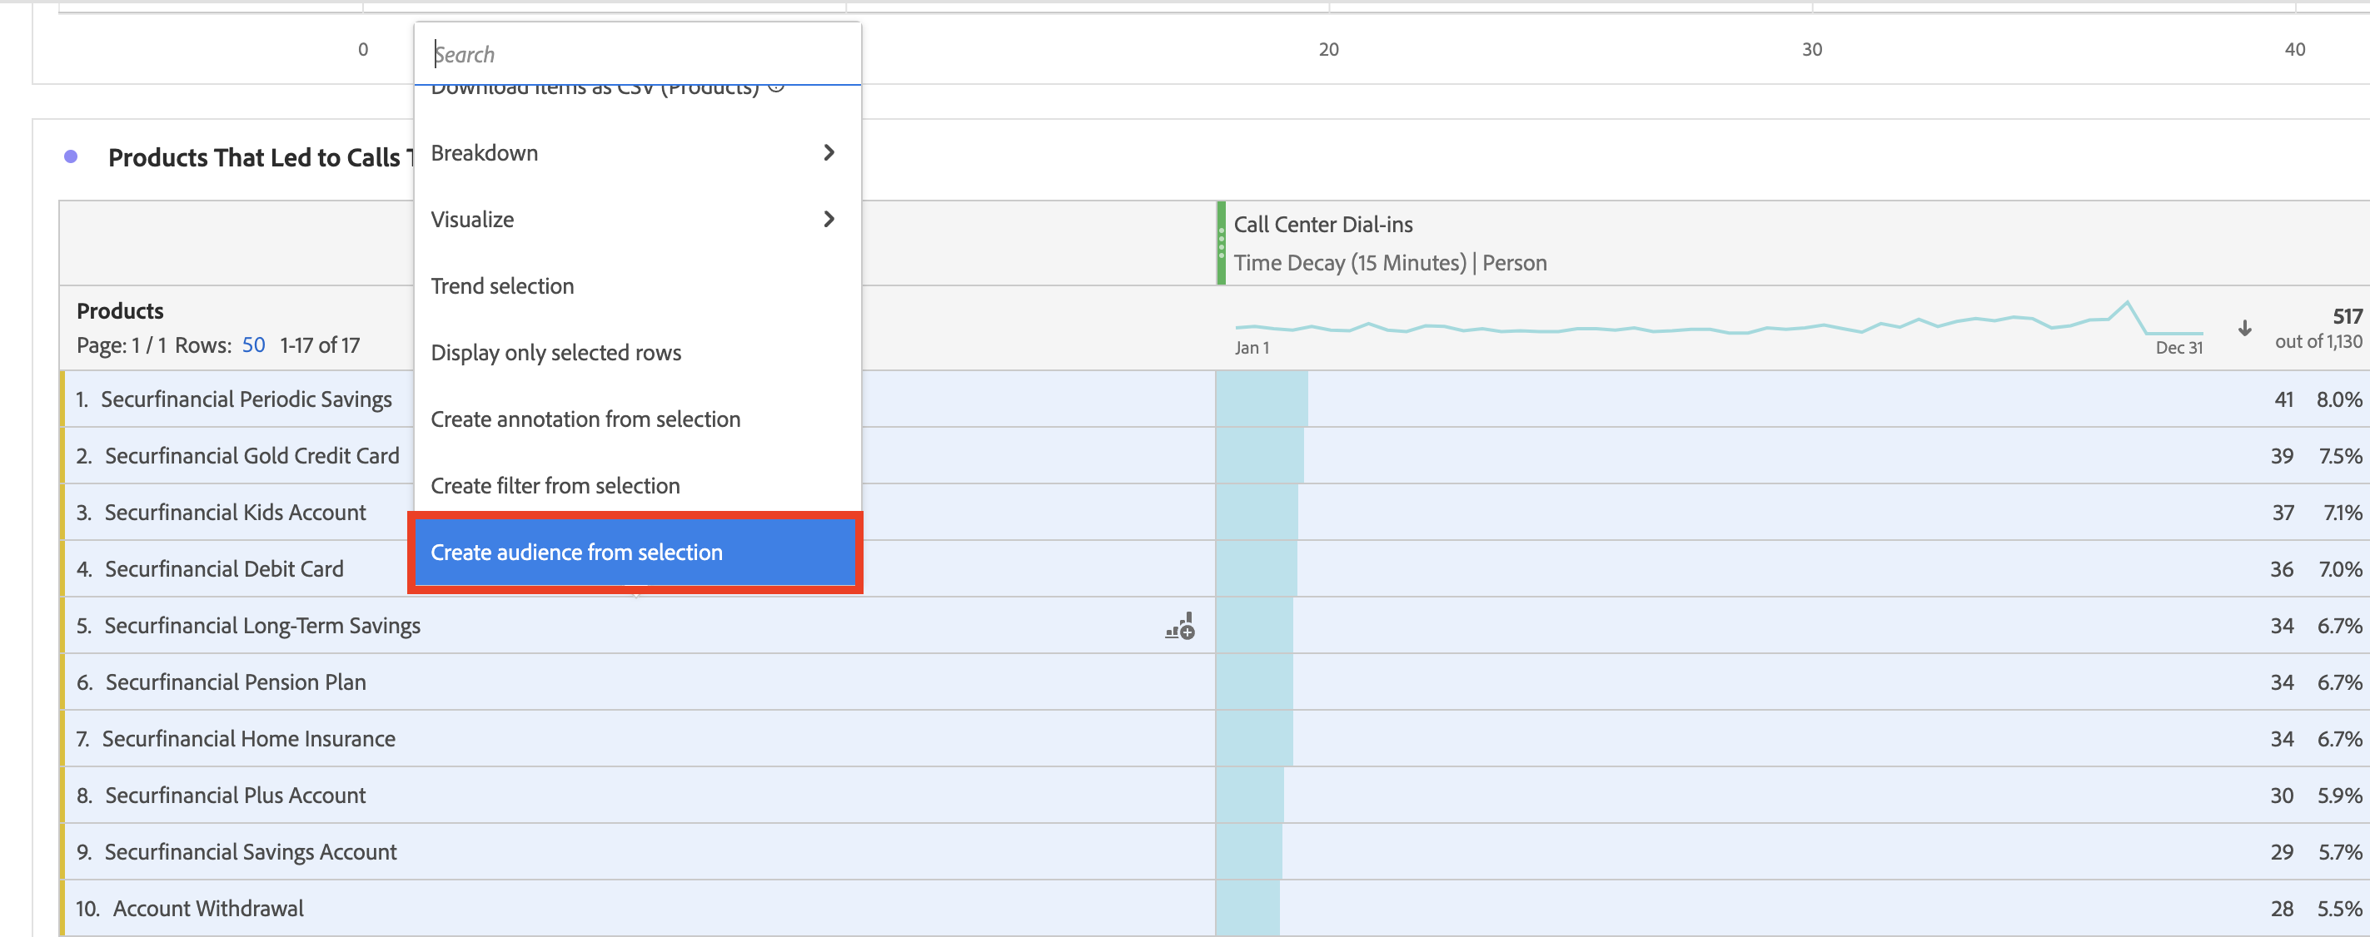Click into the context menu Search field
The width and height of the screenshot is (2370, 937).
tap(637, 54)
